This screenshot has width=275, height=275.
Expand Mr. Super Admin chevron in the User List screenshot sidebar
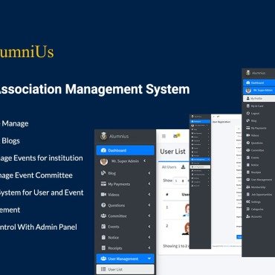145,161
